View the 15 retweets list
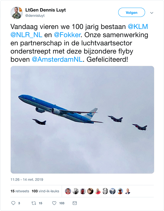 pyautogui.click(x=20, y=191)
